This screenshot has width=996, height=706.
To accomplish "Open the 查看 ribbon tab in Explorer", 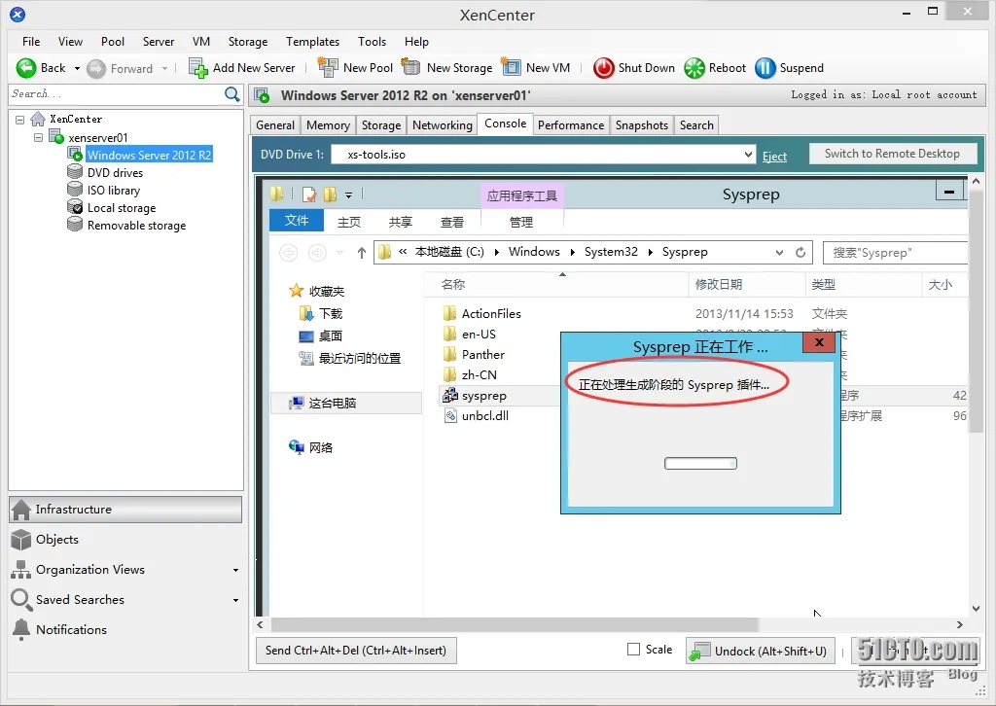I will 451,223.
